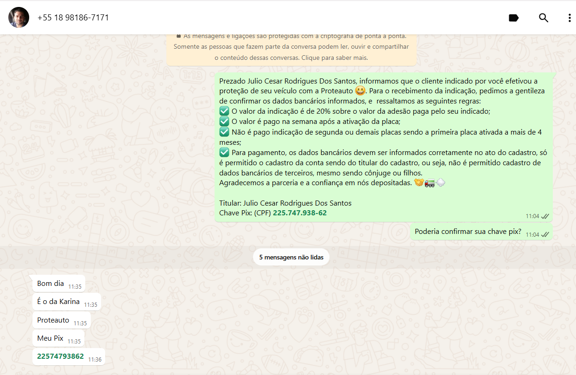This screenshot has height=375, width=576.
Task: Click the contact's profile photo
Action: [19, 18]
